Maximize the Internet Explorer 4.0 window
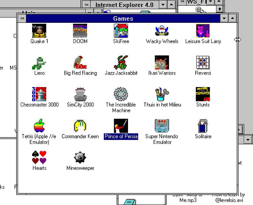Viewport: 253px width, 205px height. (x=171, y=5)
